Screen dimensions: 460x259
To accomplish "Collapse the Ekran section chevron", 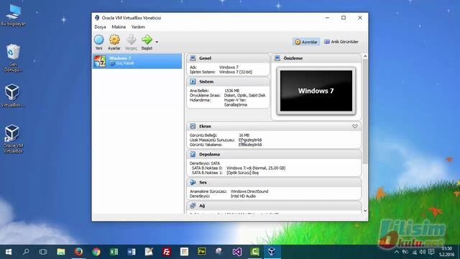I will [355, 127].
